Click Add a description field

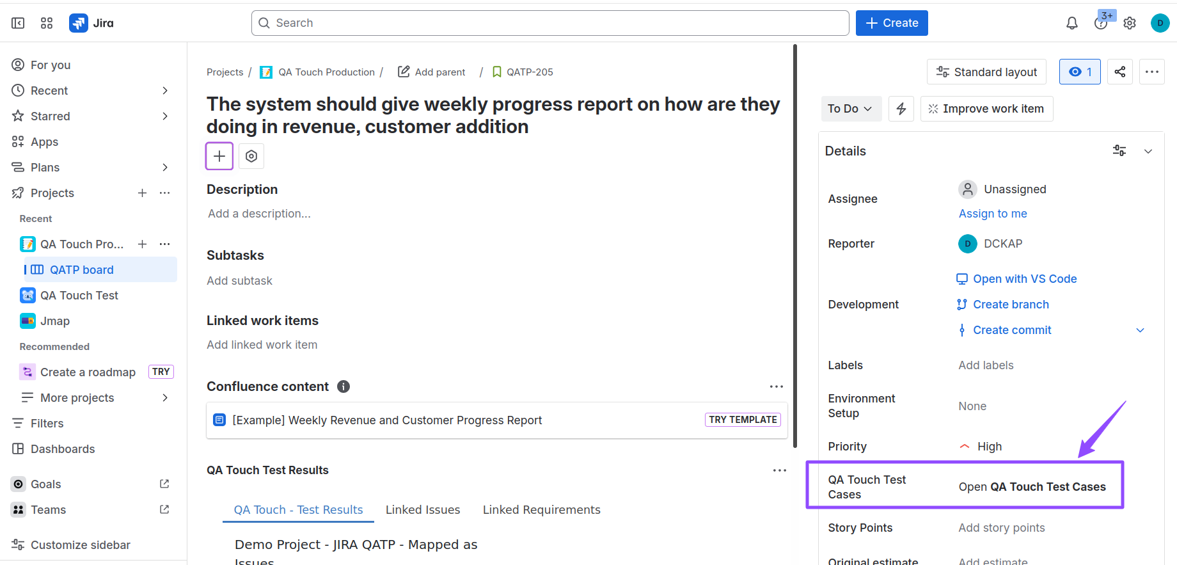point(259,214)
